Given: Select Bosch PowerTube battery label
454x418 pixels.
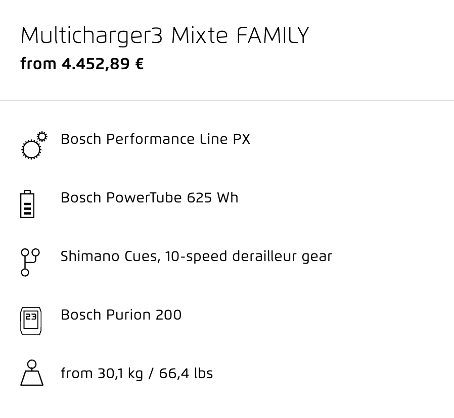Looking at the screenshot, I should pyautogui.click(x=150, y=198).
